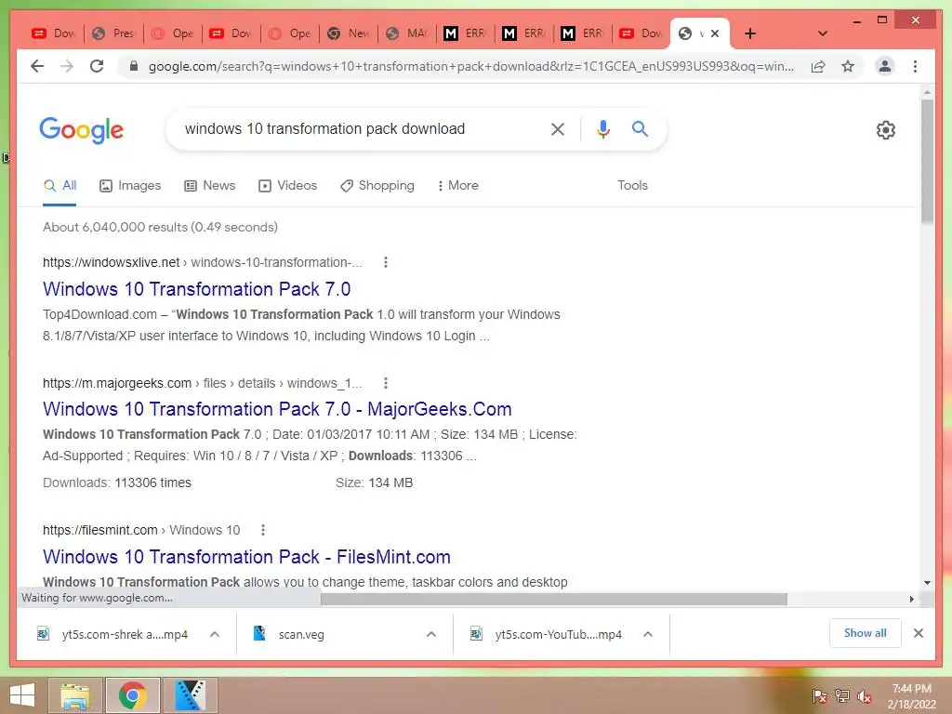The width and height of the screenshot is (952, 714).
Task: Click the https://windowsxlive.net result URL
Action: coord(112,262)
